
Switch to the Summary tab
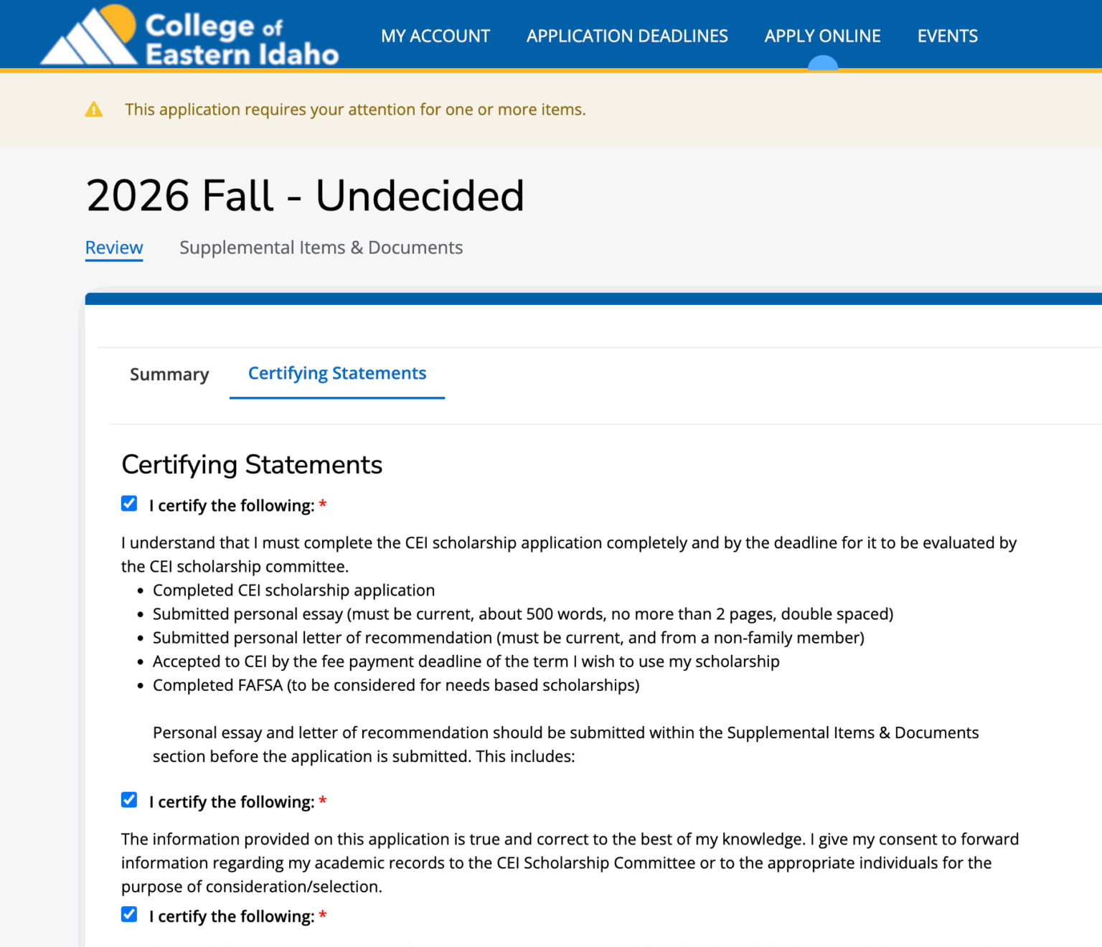169,374
